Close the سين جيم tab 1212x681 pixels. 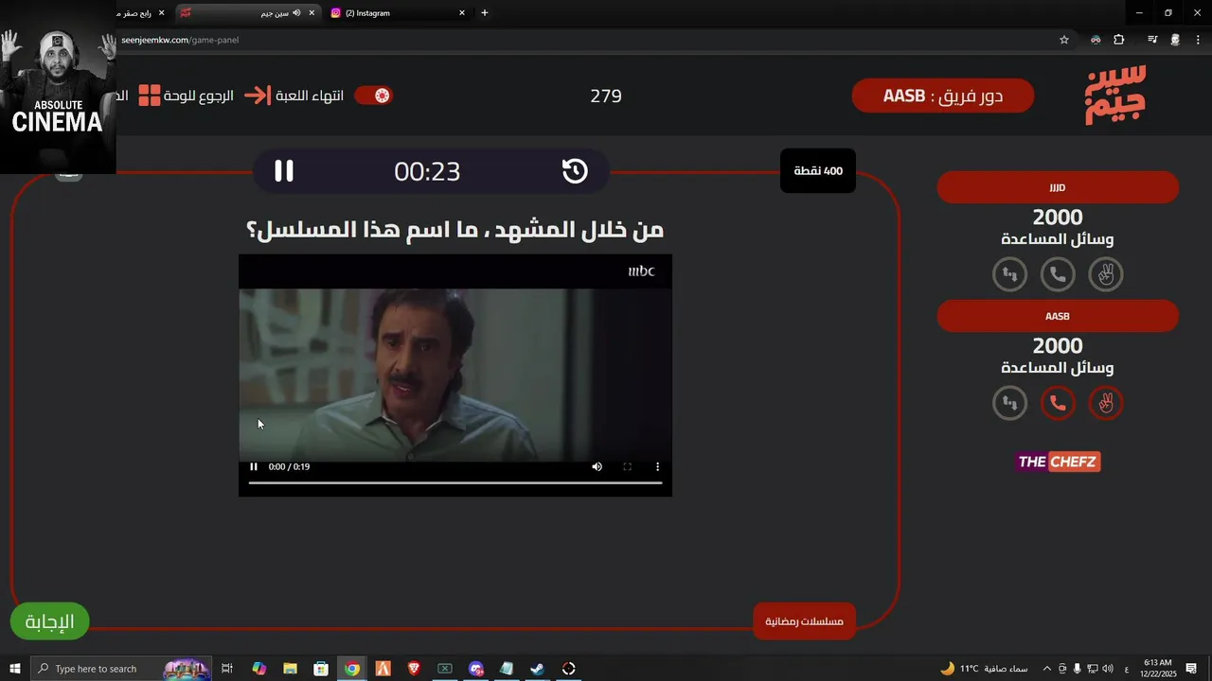click(x=312, y=13)
